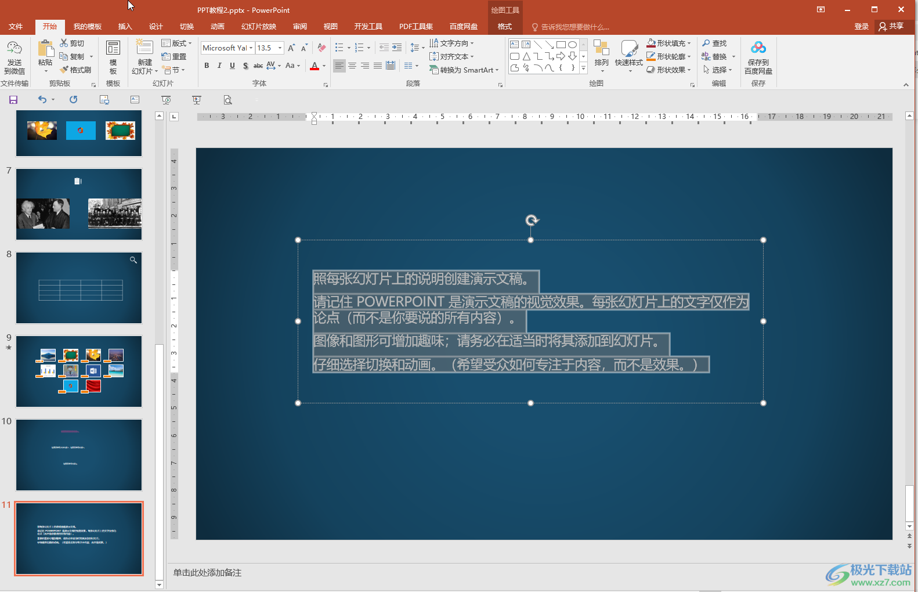Switch to the Insert (插入) tab
The height and width of the screenshot is (592, 918).
125,27
